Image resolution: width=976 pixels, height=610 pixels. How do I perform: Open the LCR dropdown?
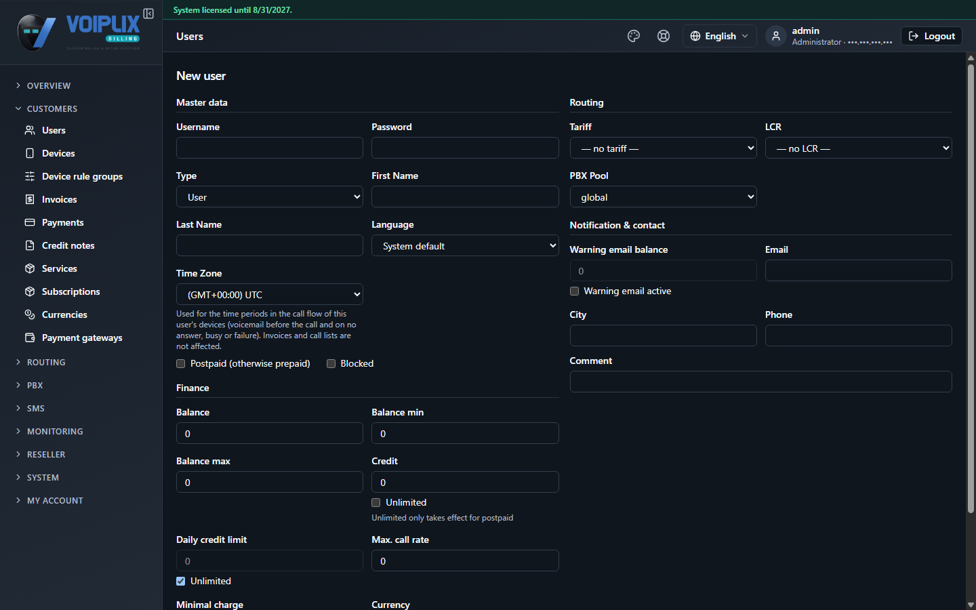(x=859, y=148)
